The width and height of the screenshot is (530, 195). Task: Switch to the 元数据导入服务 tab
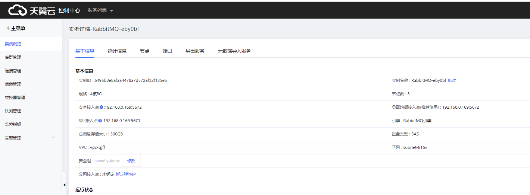(x=234, y=51)
